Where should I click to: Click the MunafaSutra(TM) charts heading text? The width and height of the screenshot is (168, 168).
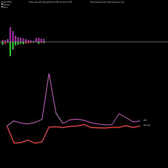[x=50, y=2]
